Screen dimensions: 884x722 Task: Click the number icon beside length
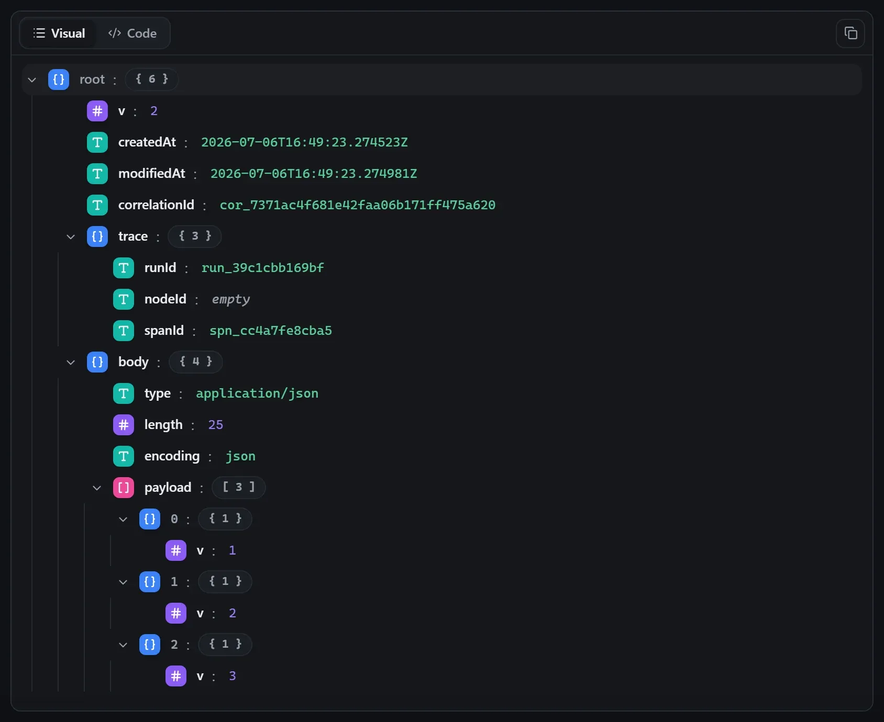(124, 425)
